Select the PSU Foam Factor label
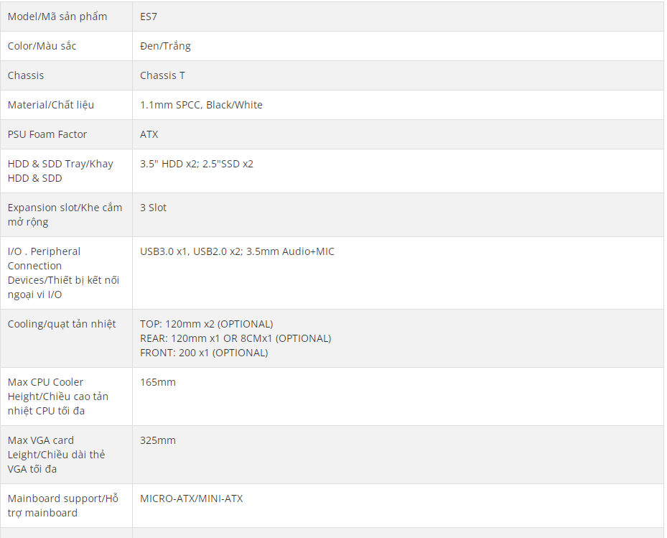The height and width of the screenshot is (538, 667). pyautogui.click(x=47, y=134)
